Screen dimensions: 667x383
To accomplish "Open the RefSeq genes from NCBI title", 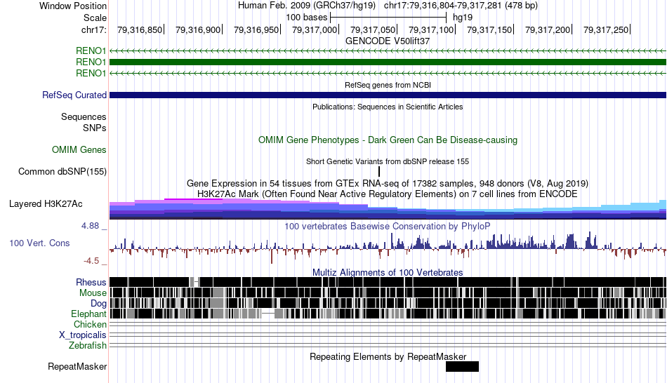I will (x=388, y=85).
